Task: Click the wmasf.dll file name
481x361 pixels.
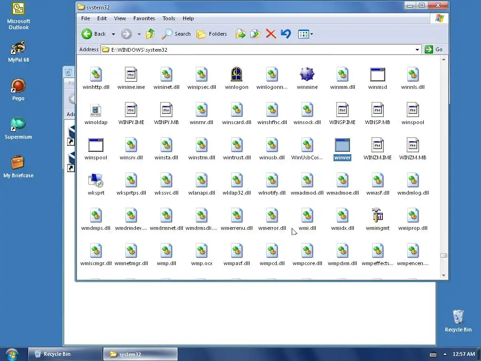Action: pos(378,193)
